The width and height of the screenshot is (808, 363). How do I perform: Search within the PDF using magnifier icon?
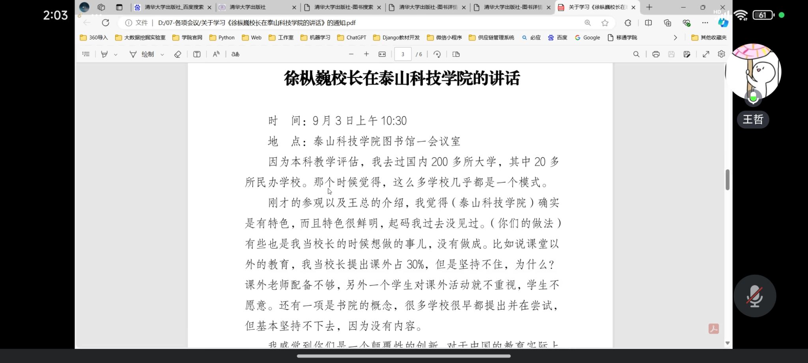coord(636,54)
